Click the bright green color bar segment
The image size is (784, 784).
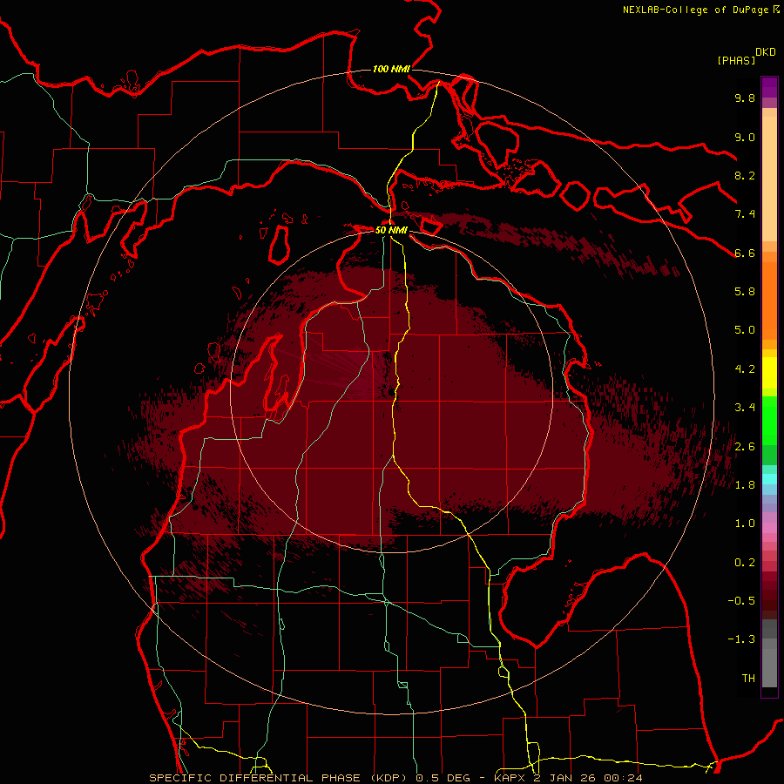click(x=769, y=420)
